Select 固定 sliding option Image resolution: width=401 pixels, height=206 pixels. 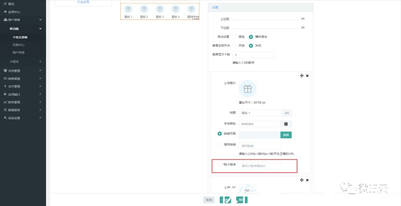point(235,37)
